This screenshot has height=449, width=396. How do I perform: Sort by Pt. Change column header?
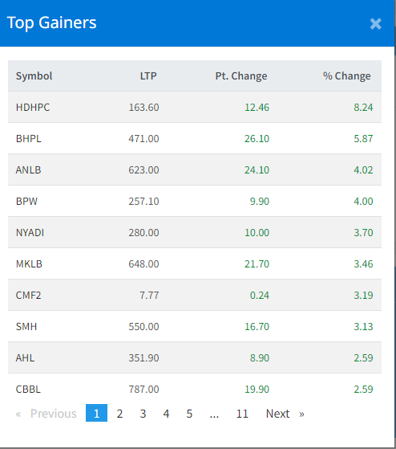(x=241, y=76)
